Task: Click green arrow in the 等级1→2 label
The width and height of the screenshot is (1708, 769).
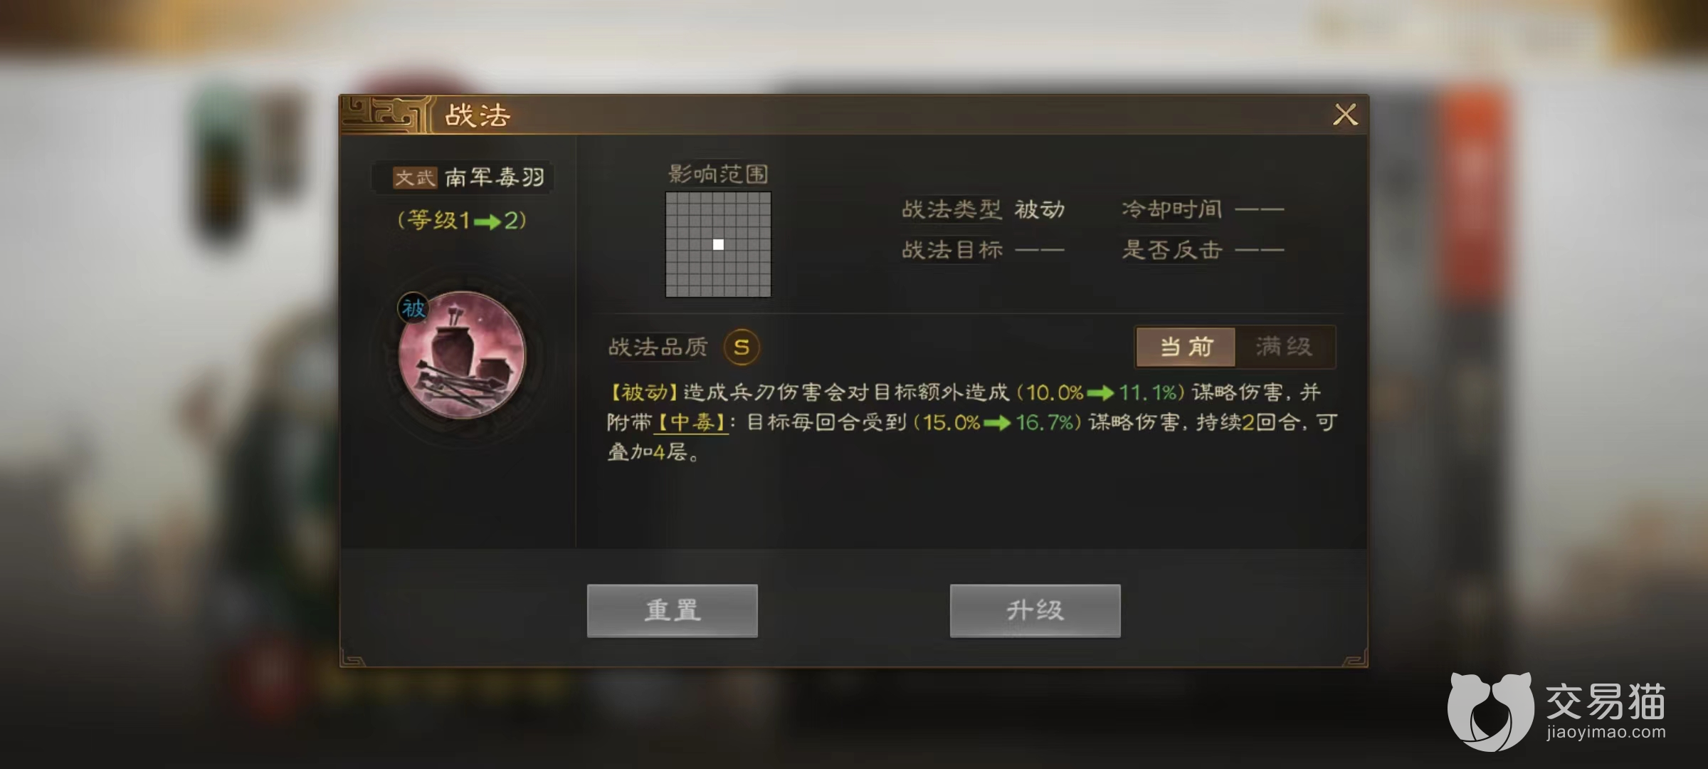Action: tap(487, 222)
